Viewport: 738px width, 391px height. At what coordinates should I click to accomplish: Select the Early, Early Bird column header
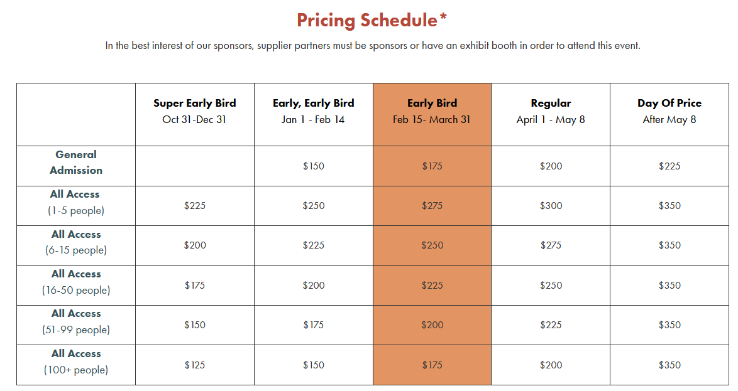point(313,111)
